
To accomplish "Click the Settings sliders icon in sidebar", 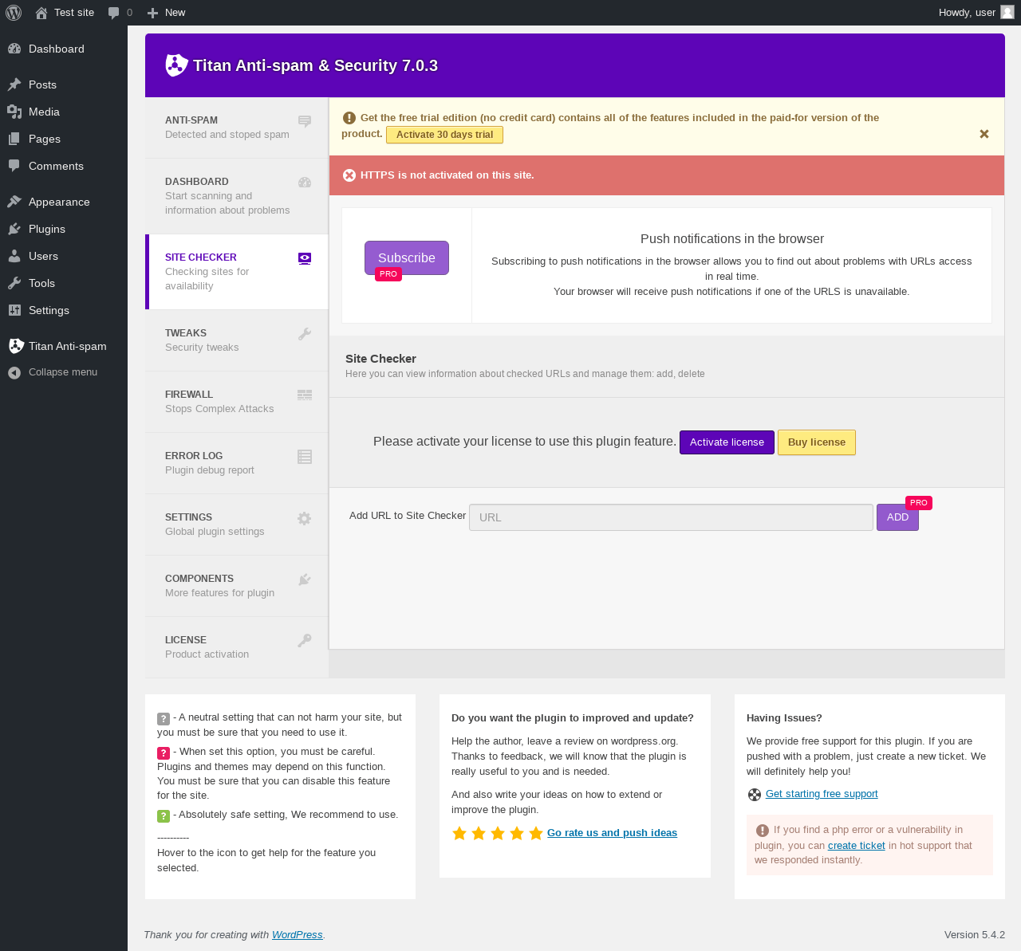I will [x=14, y=310].
